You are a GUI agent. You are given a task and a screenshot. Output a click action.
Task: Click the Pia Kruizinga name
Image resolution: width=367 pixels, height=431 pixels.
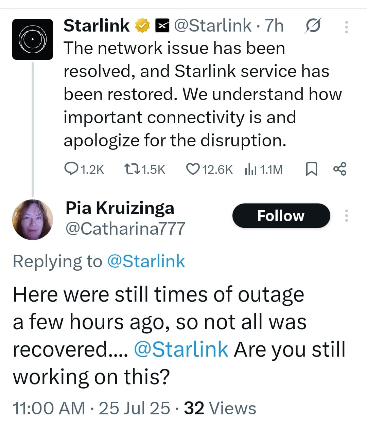120,208
